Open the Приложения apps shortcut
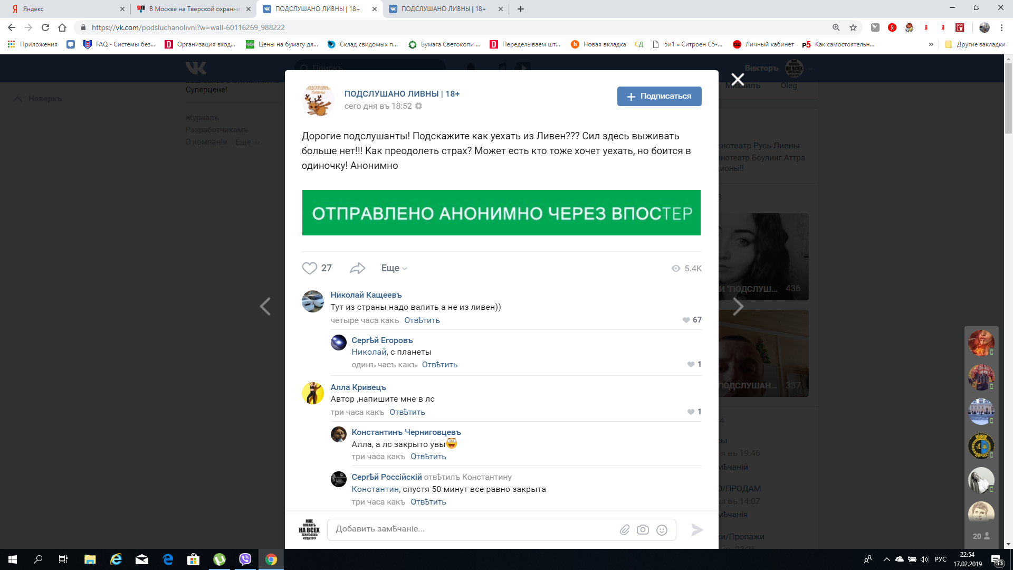Viewport: 1013px width, 570px height. coord(33,44)
